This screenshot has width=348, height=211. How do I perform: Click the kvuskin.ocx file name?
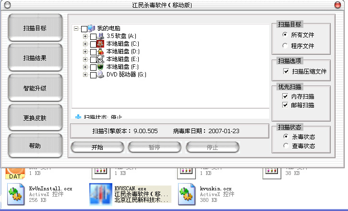tap(216, 188)
